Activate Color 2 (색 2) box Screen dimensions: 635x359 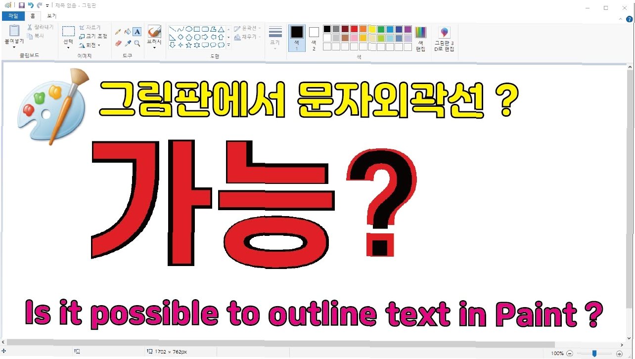click(x=314, y=38)
